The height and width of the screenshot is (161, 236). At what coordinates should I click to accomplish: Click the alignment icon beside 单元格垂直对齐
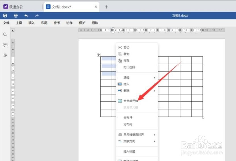click(x=120, y=135)
